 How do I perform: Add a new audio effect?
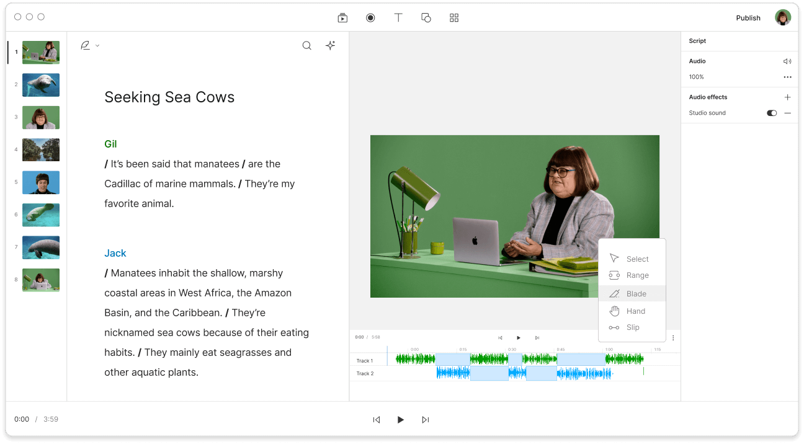(787, 97)
